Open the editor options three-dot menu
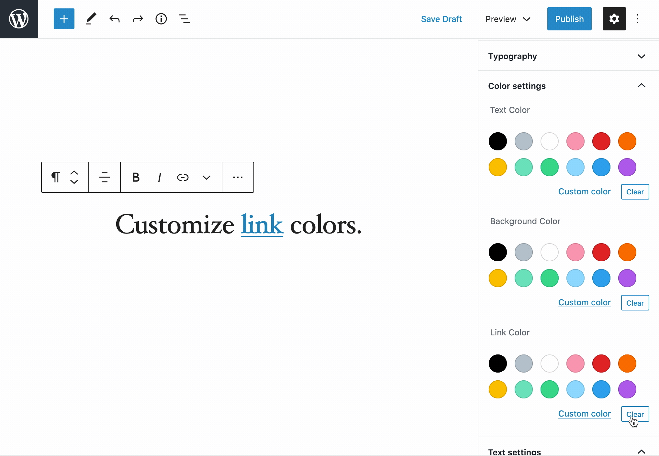 click(637, 19)
